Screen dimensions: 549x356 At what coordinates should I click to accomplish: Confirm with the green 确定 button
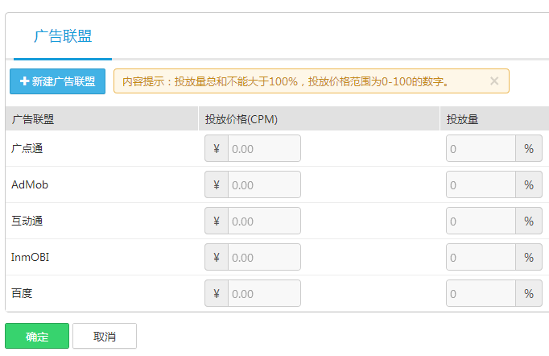37,336
